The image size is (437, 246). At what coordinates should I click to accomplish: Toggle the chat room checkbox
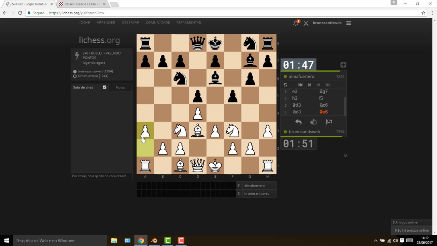pos(104,87)
